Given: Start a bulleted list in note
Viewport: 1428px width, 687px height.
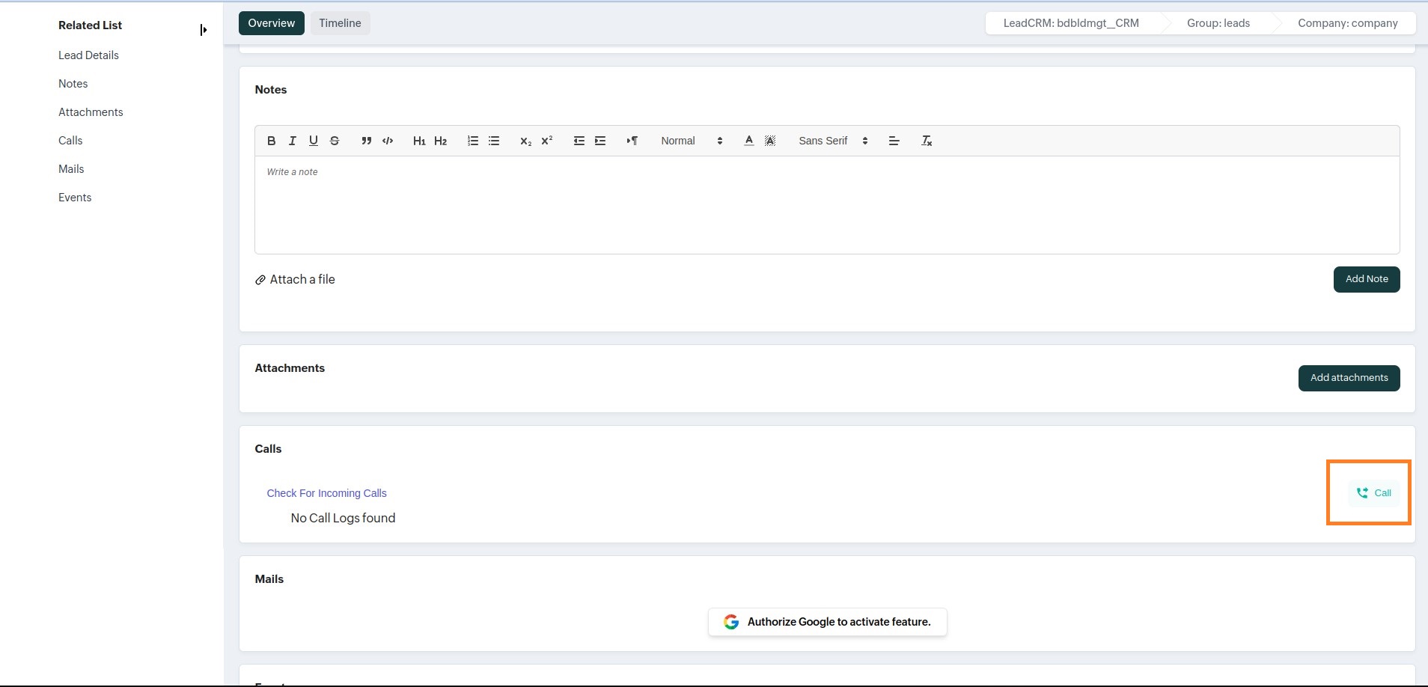Looking at the screenshot, I should (x=494, y=141).
